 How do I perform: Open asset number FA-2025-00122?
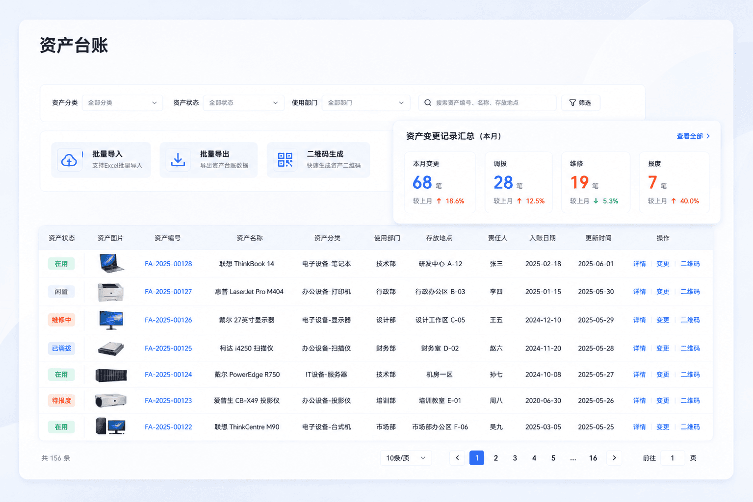point(168,427)
